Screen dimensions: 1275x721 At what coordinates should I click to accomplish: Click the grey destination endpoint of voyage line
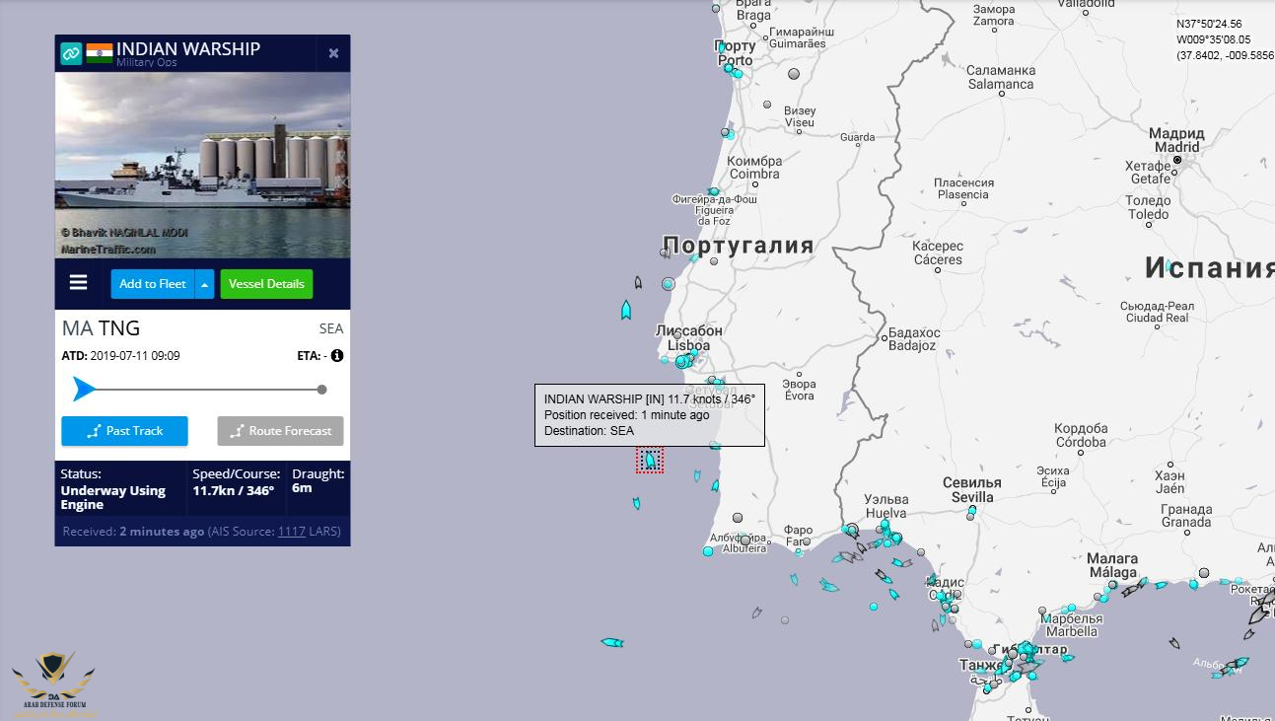[x=322, y=390]
